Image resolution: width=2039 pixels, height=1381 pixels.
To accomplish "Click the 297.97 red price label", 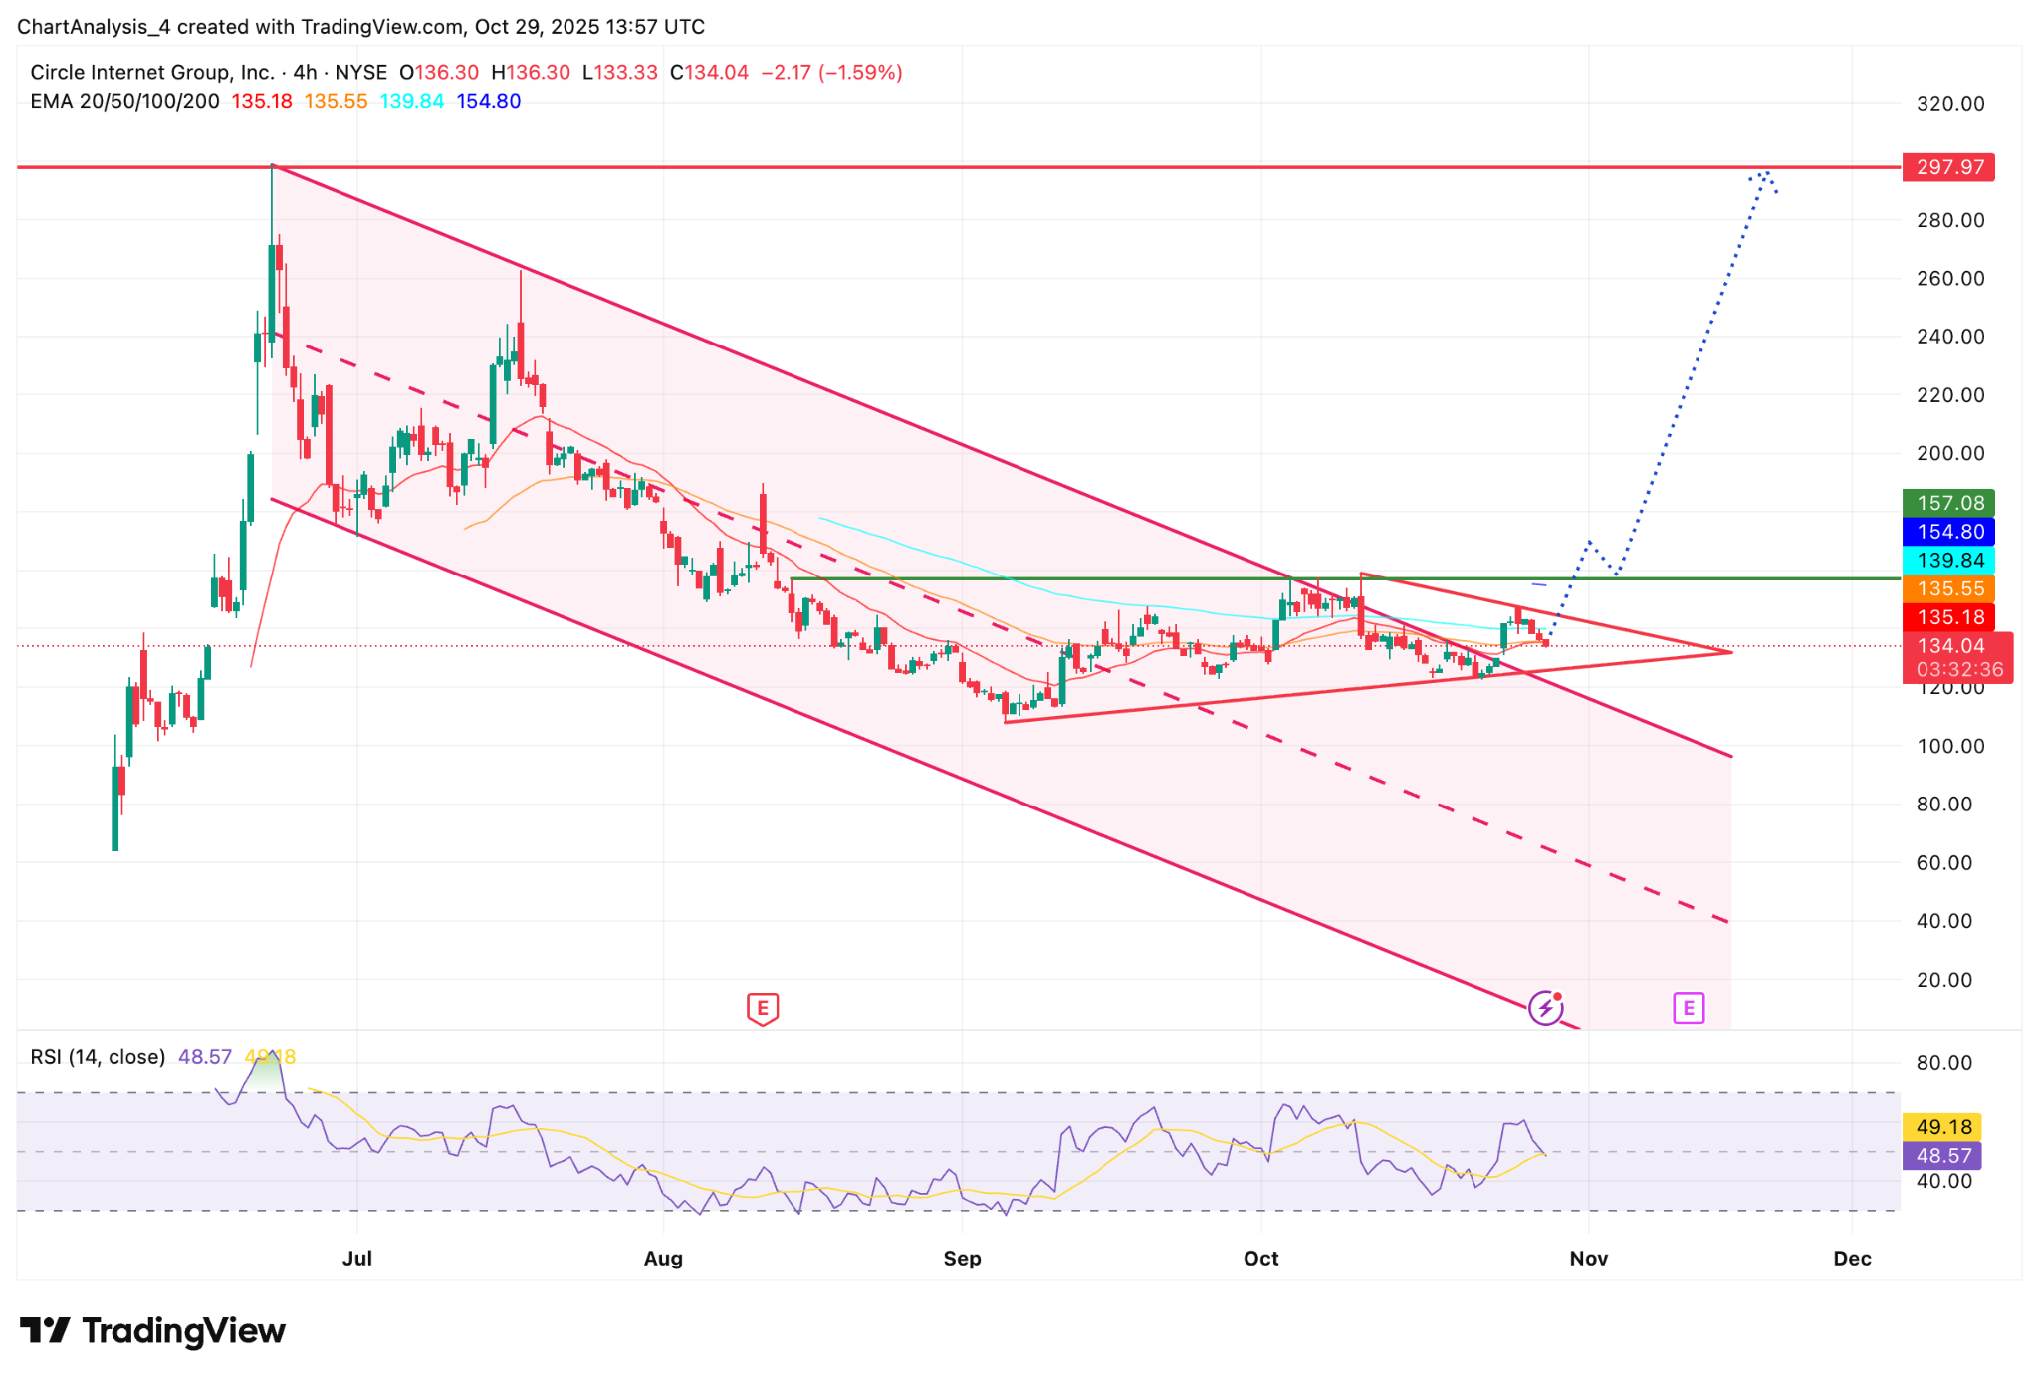I will [x=1948, y=167].
